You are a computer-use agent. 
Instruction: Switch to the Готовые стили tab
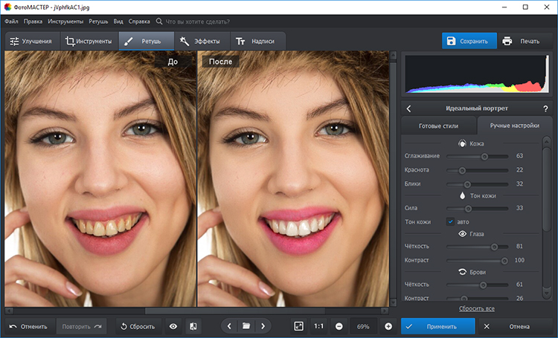tap(439, 126)
